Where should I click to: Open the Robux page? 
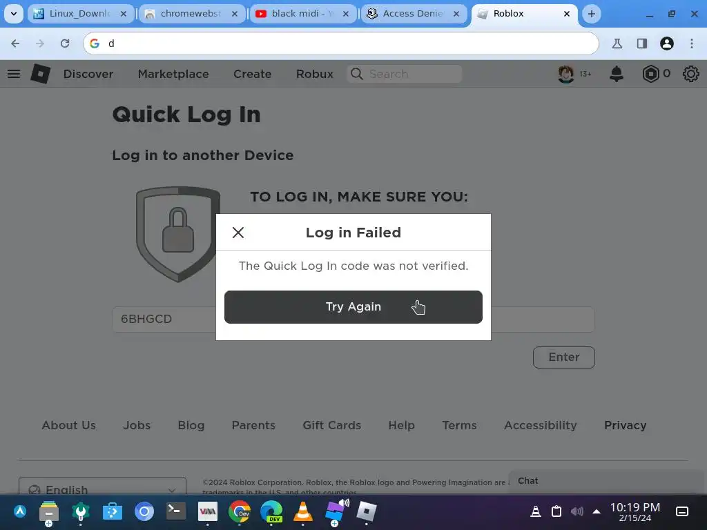[x=315, y=74]
